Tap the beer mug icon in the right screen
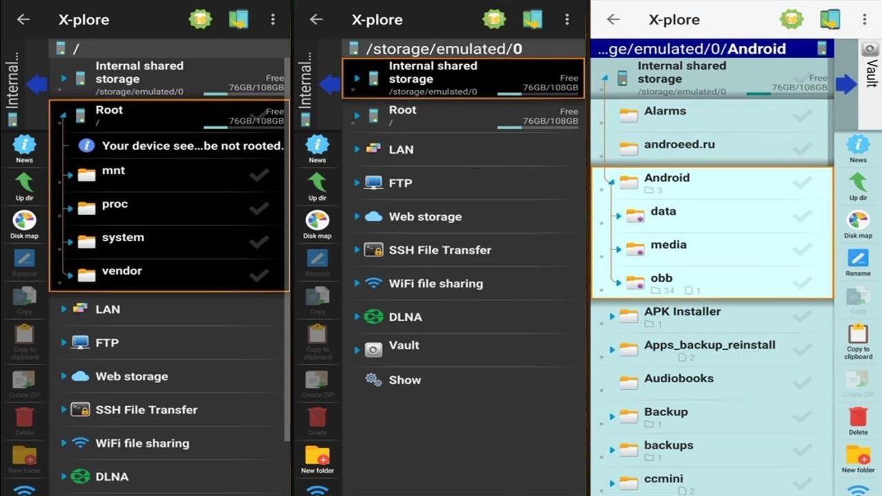This screenshot has height=496, width=882. [791, 19]
